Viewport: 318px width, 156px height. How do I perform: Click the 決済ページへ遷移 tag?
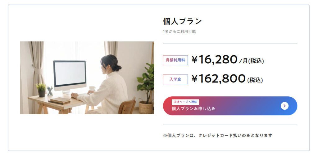(x=185, y=102)
